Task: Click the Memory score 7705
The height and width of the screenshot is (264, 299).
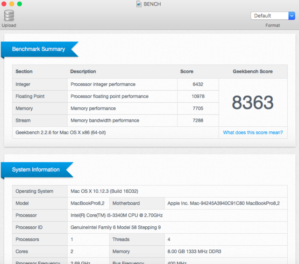Action: tap(198, 108)
